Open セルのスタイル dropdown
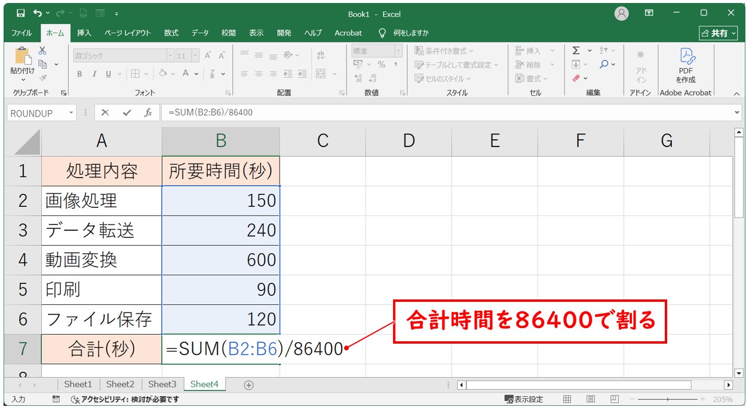The height and width of the screenshot is (410, 749). click(x=443, y=78)
